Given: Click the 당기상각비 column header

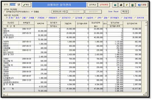Looking at the screenshot, I should point(115,23).
